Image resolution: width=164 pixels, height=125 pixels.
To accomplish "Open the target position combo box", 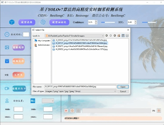I will coord(48,101).
